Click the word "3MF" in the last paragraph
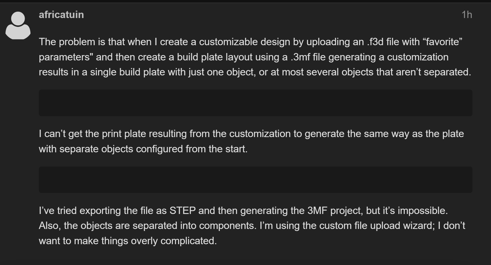The image size is (491, 265). coord(317,211)
